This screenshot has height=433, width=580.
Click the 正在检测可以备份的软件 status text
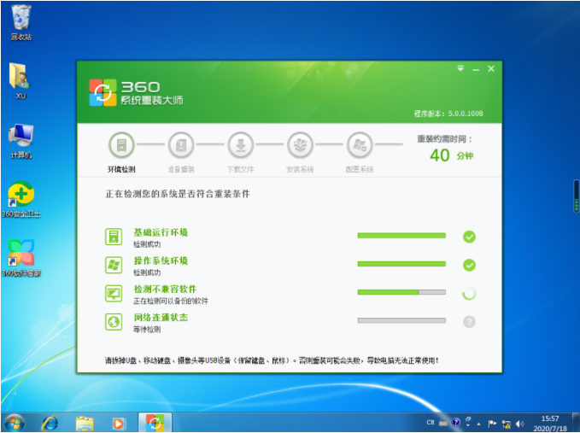pos(171,301)
